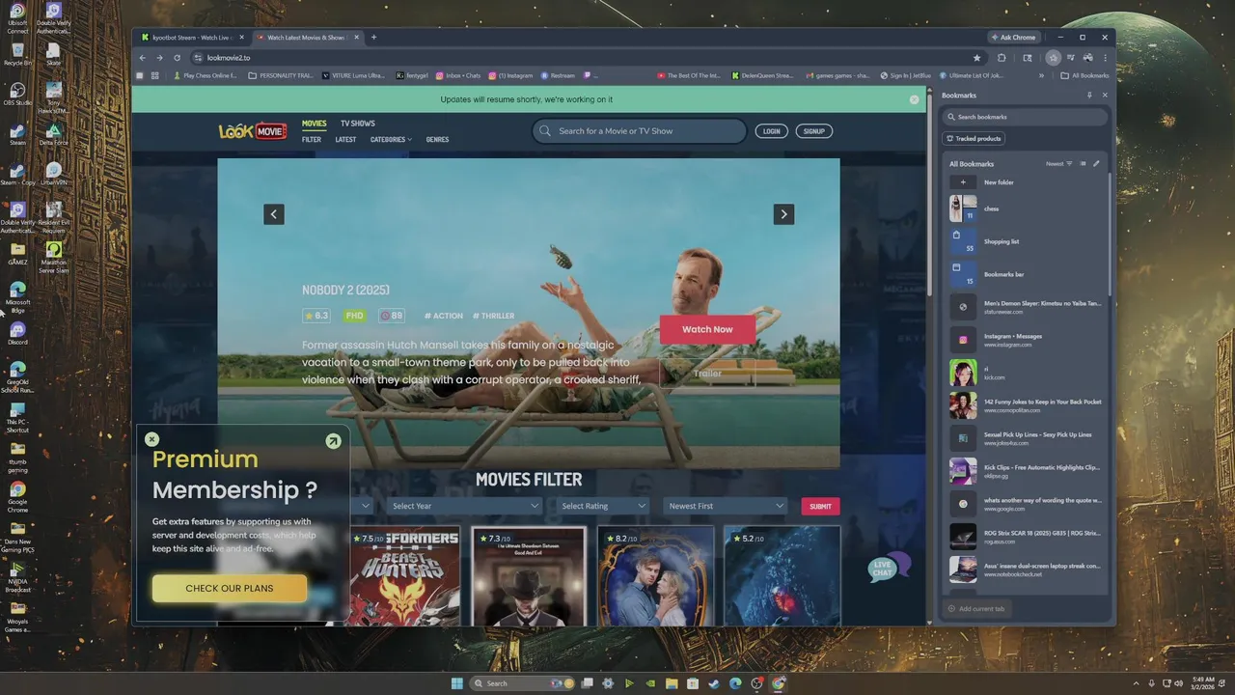Click the SUBMIT filter button

click(x=820, y=506)
